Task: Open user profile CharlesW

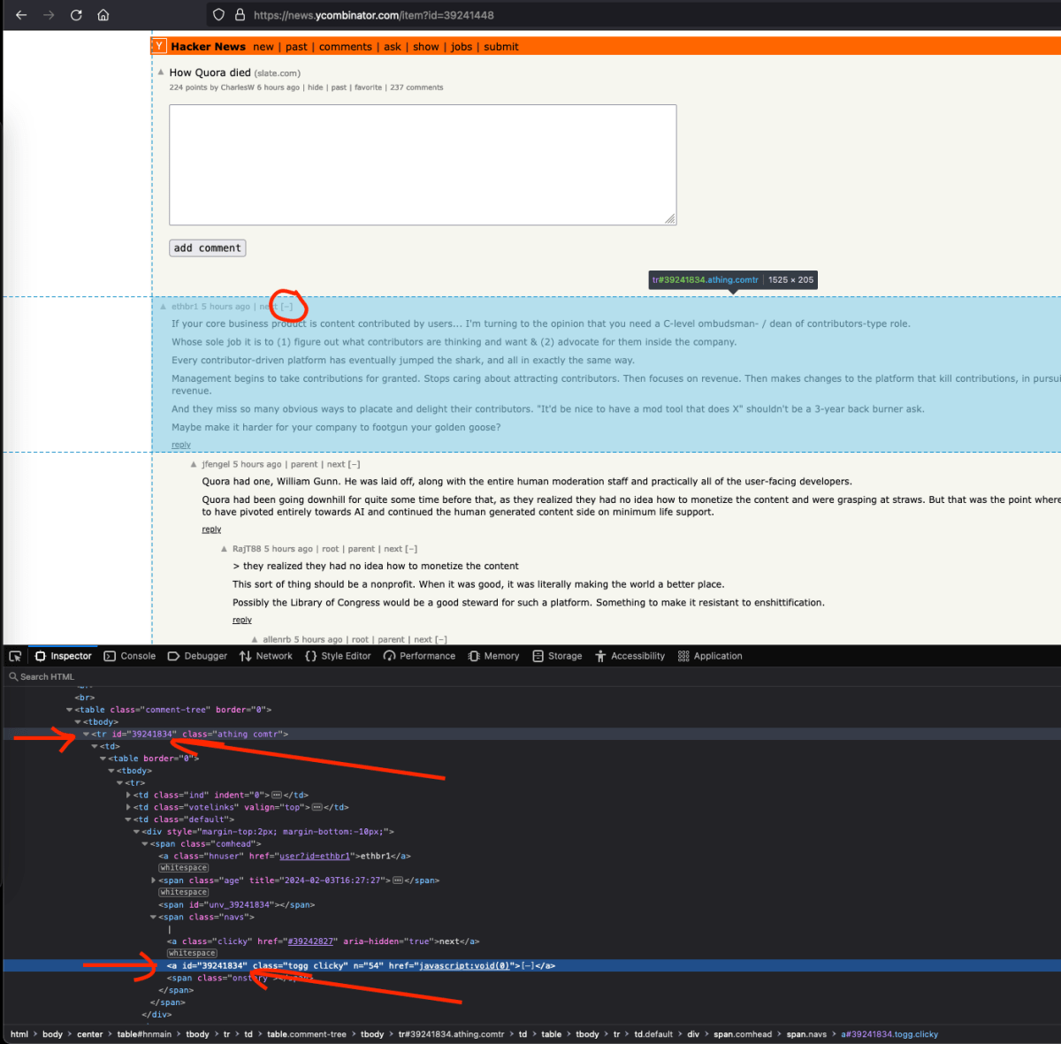Action: point(237,88)
